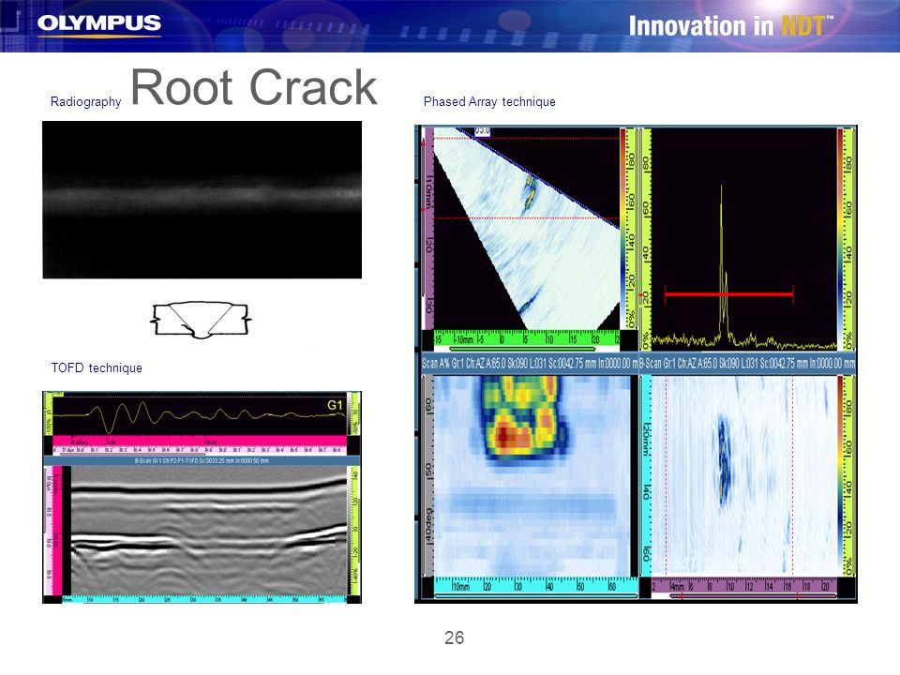The width and height of the screenshot is (900, 675).
Task: Click the Olympus logo in the header
Action: 98,24
